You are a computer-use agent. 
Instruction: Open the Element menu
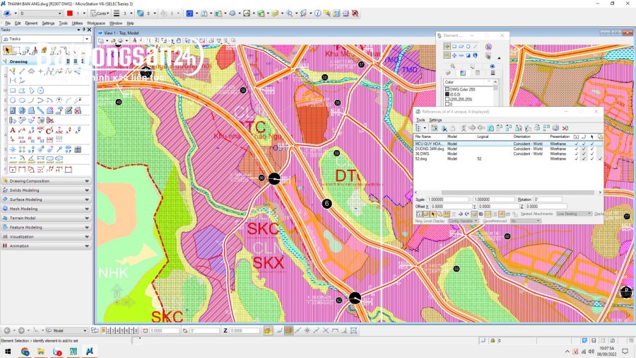[31, 23]
